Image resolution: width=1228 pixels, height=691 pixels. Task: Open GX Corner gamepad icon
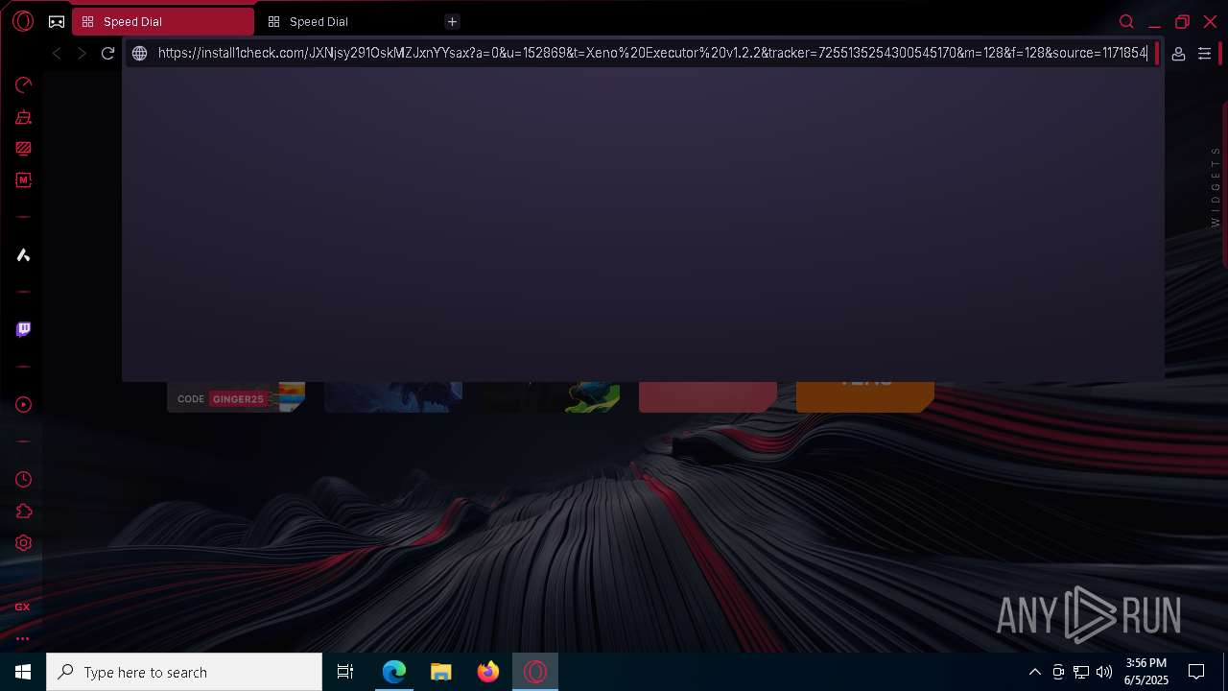(57, 21)
